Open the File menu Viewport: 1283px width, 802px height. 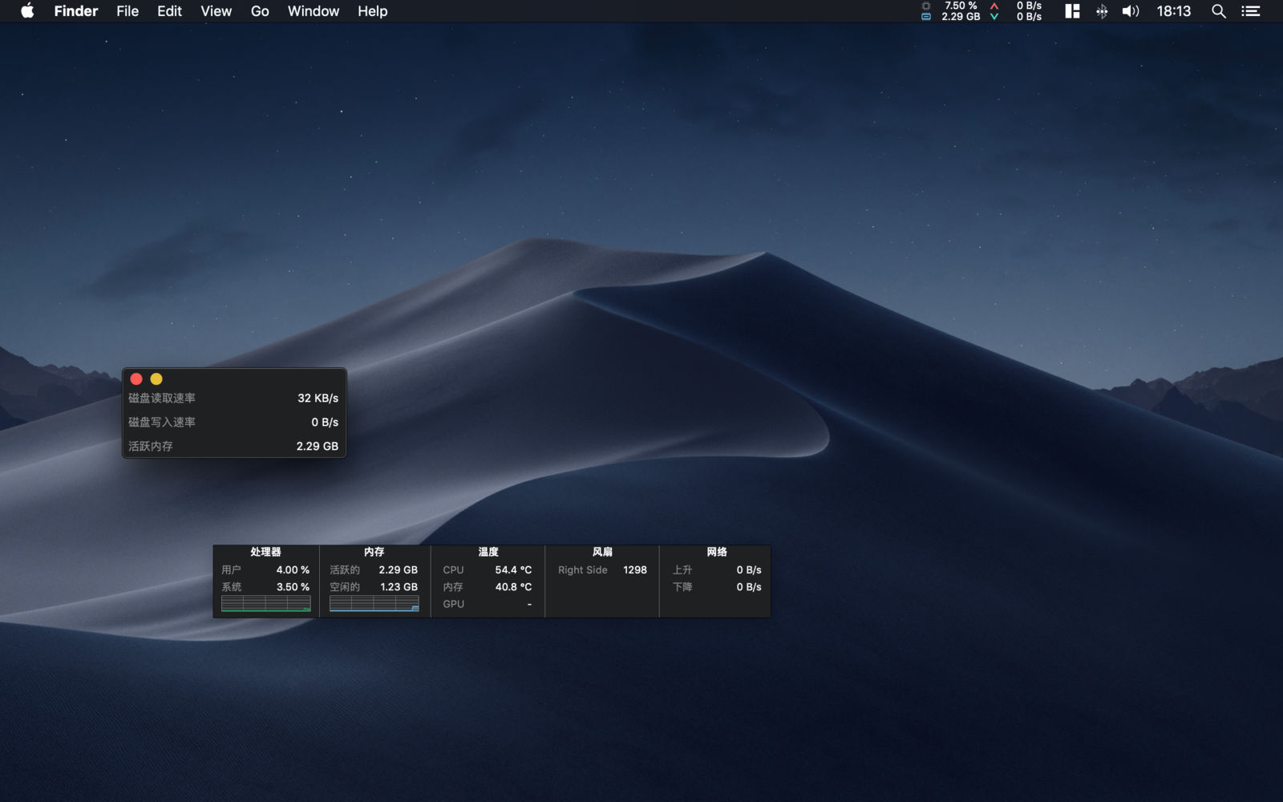(x=127, y=11)
